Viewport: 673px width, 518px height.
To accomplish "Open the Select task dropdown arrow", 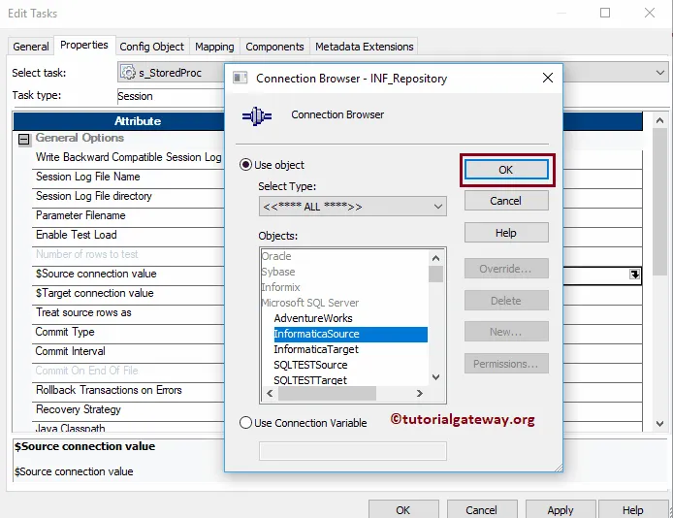I will 660,72.
